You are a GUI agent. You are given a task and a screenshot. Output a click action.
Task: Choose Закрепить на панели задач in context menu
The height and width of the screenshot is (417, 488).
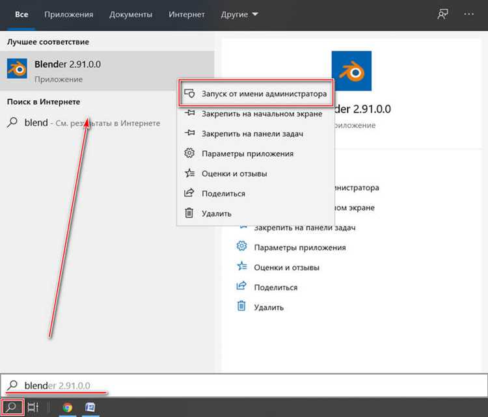256,133
